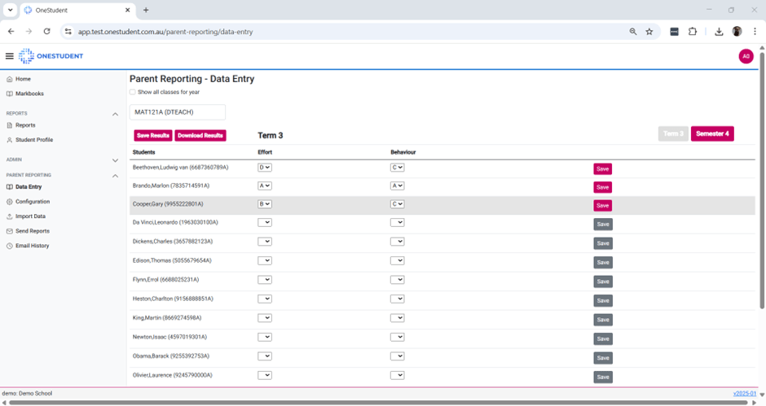Open the hamburger navigation menu
The image size is (766, 406).
pyautogui.click(x=10, y=56)
